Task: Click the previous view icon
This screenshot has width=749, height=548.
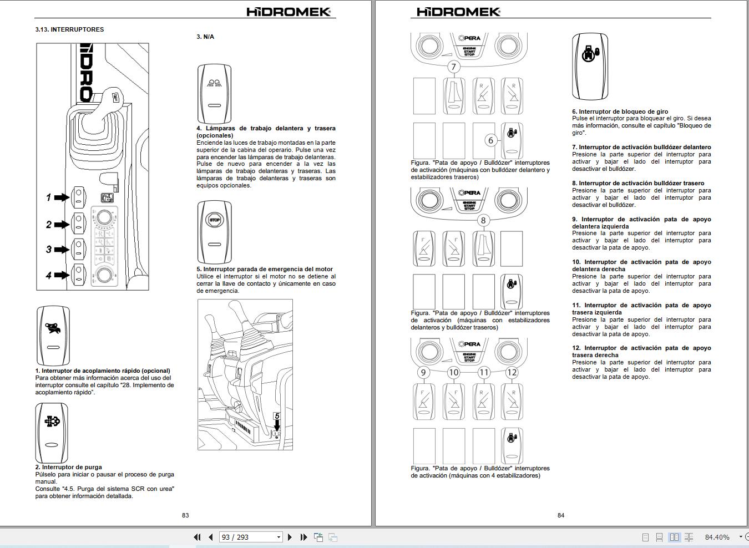Action: pyautogui.click(x=318, y=537)
